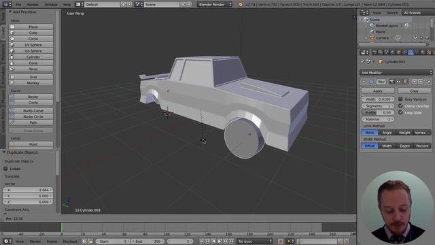Collapse the Bevel modifier panel
The image size is (435, 245).
364,82
